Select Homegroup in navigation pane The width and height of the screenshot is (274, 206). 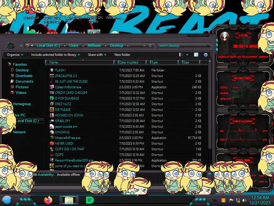click(x=22, y=104)
